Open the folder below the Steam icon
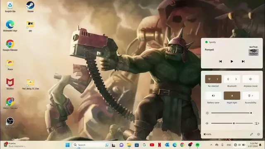This screenshot has width=265, height=149. click(30, 26)
